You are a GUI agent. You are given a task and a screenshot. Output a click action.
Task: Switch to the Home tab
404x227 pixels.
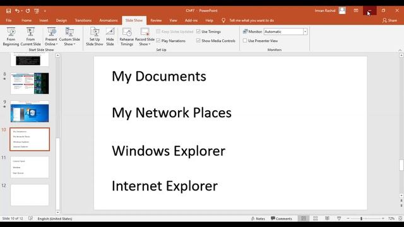click(x=27, y=20)
